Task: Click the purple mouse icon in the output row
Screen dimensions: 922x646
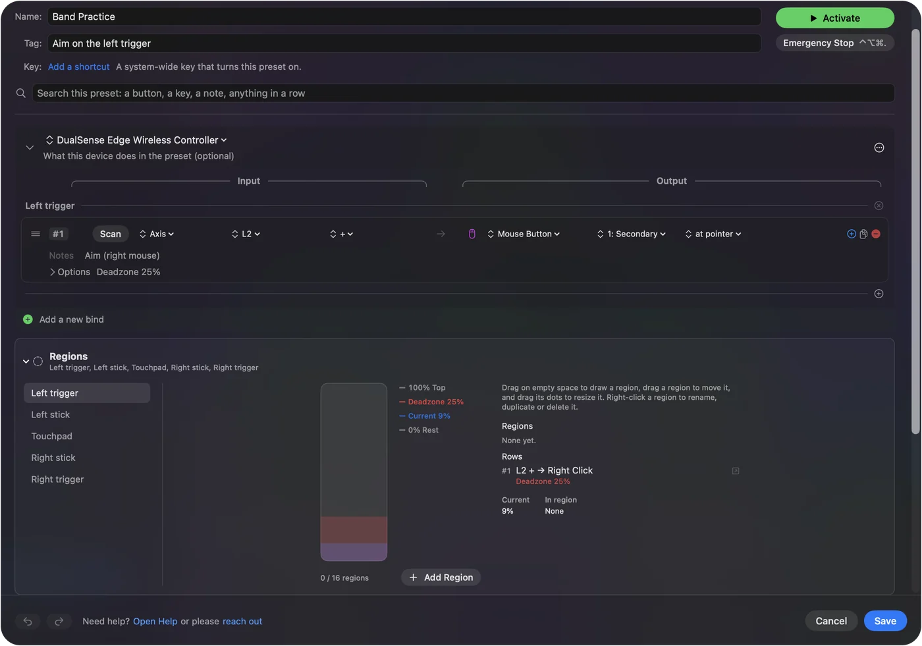Action: click(472, 234)
